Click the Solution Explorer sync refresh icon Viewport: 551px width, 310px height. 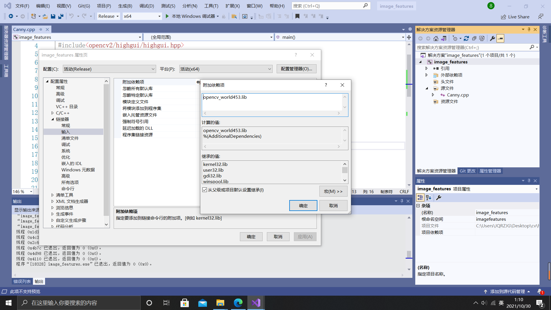pyautogui.click(x=466, y=38)
